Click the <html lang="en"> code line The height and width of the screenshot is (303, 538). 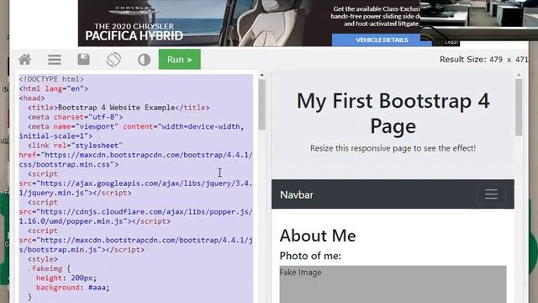click(54, 88)
